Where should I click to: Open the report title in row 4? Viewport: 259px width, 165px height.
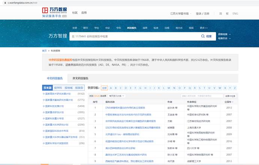coord(133,128)
